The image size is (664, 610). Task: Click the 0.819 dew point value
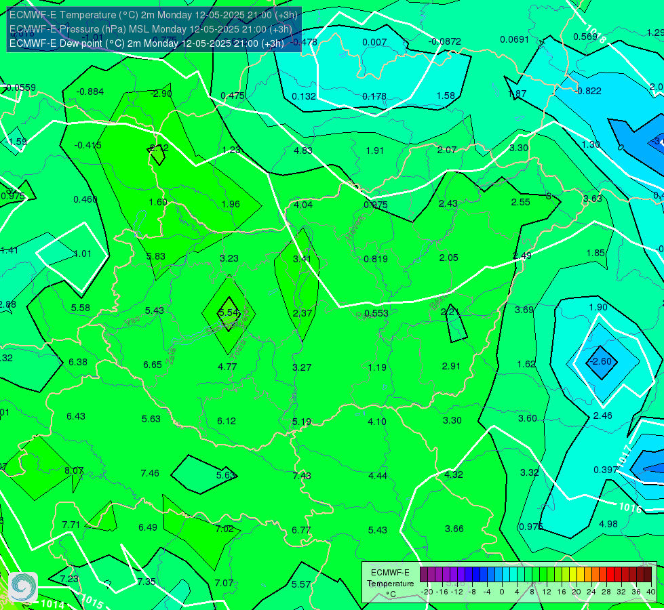click(376, 259)
